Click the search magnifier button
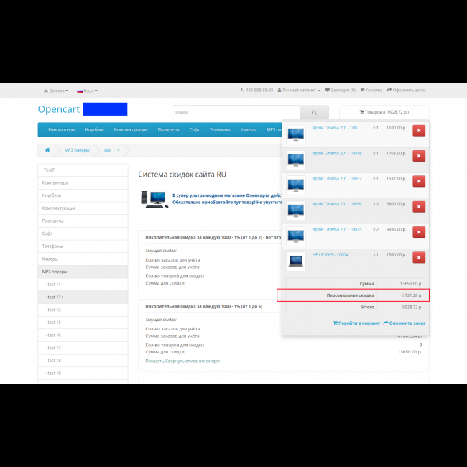Screen dimensions: 467x467 pyautogui.click(x=314, y=112)
